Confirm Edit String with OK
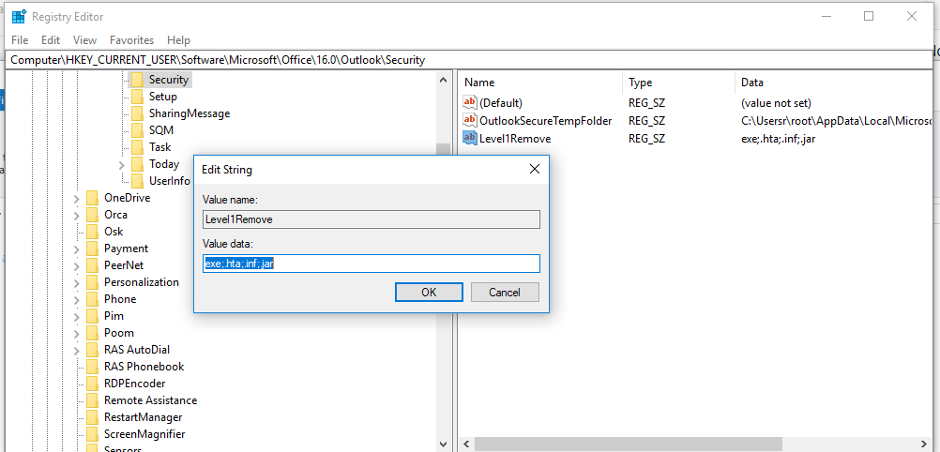Viewport: 940px width, 452px height. (x=429, y=292)
